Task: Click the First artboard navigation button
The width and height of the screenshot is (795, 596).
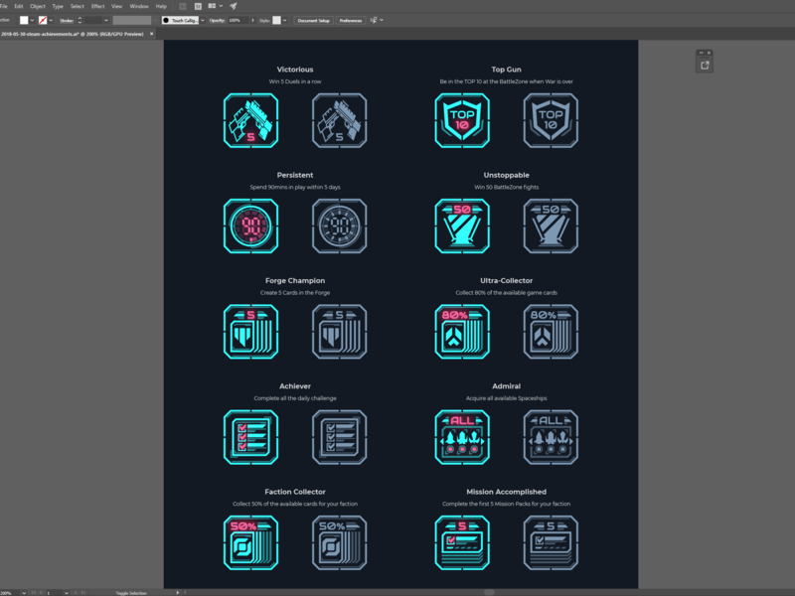Action: click(x=34, y=592)
